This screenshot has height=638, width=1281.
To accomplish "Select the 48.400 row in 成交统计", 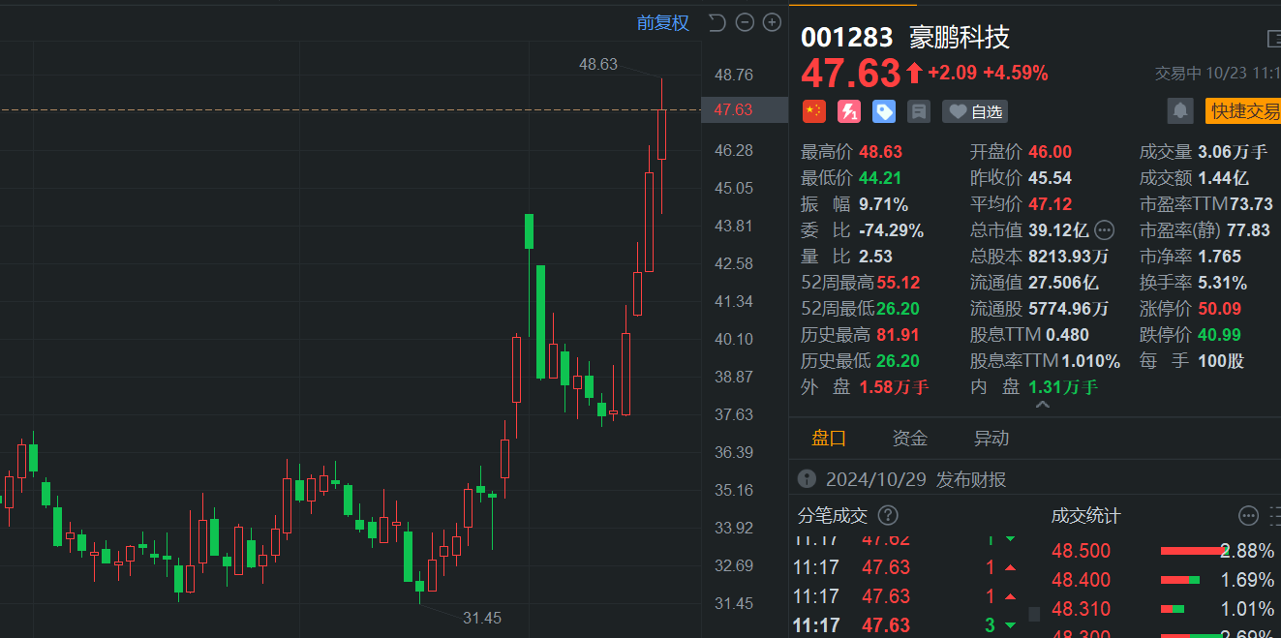I will click(x=1163, y=580).
